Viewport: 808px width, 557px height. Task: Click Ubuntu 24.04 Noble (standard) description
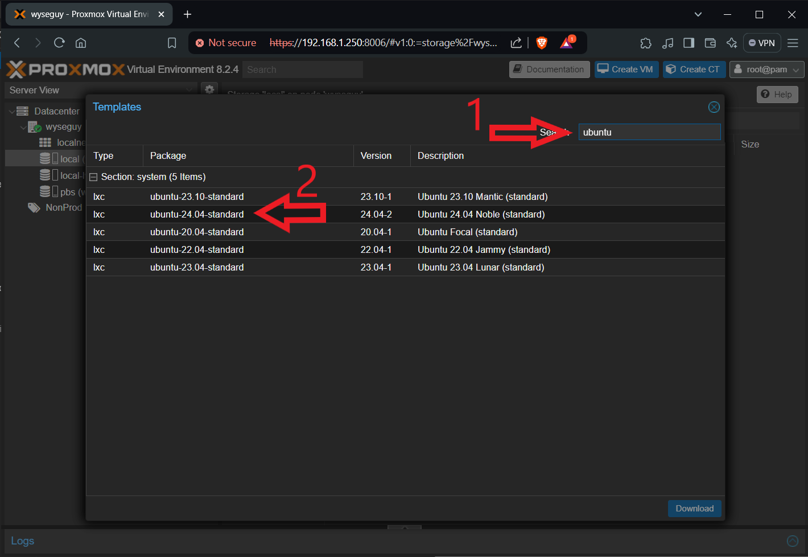tap(481, 214)
